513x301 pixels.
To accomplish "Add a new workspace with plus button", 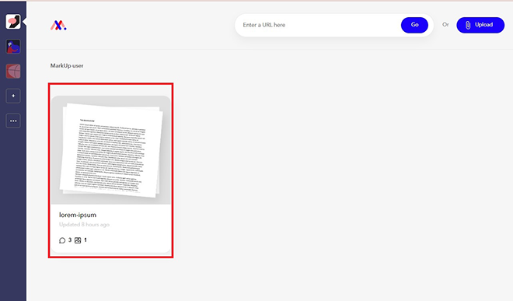I will click(x=13, y=96).
